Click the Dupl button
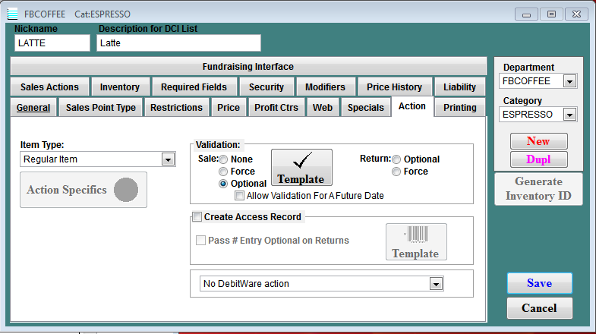The width and height of the screenshot is (596, 334). click(538, 159)
